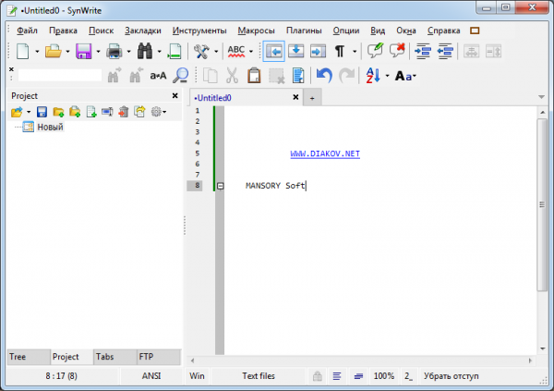Open the tools wrench and screwdriver icon
The image size is (554, 391).
point(201,52)
